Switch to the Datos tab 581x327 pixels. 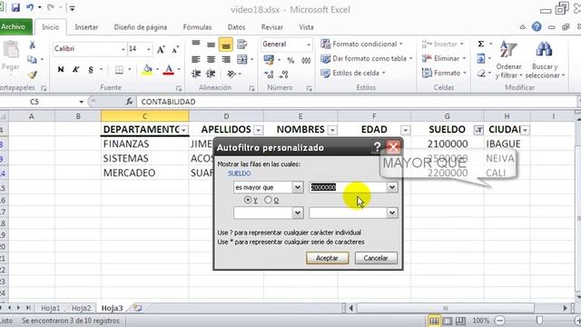point(236,27)
